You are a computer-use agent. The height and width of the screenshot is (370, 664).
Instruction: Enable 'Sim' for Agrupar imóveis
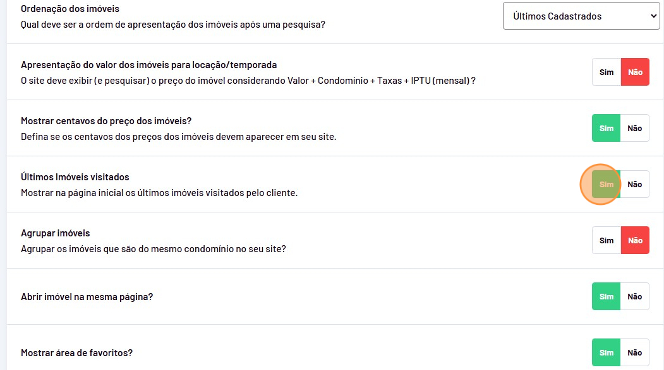coord(607,241)
